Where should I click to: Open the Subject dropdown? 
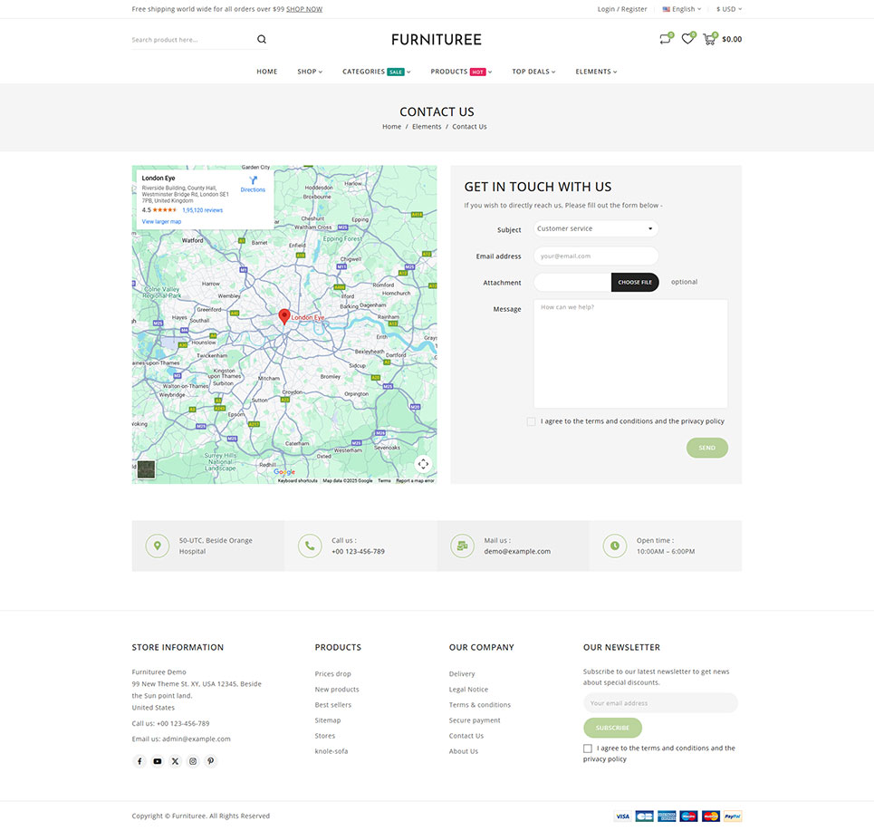point(596,228)
